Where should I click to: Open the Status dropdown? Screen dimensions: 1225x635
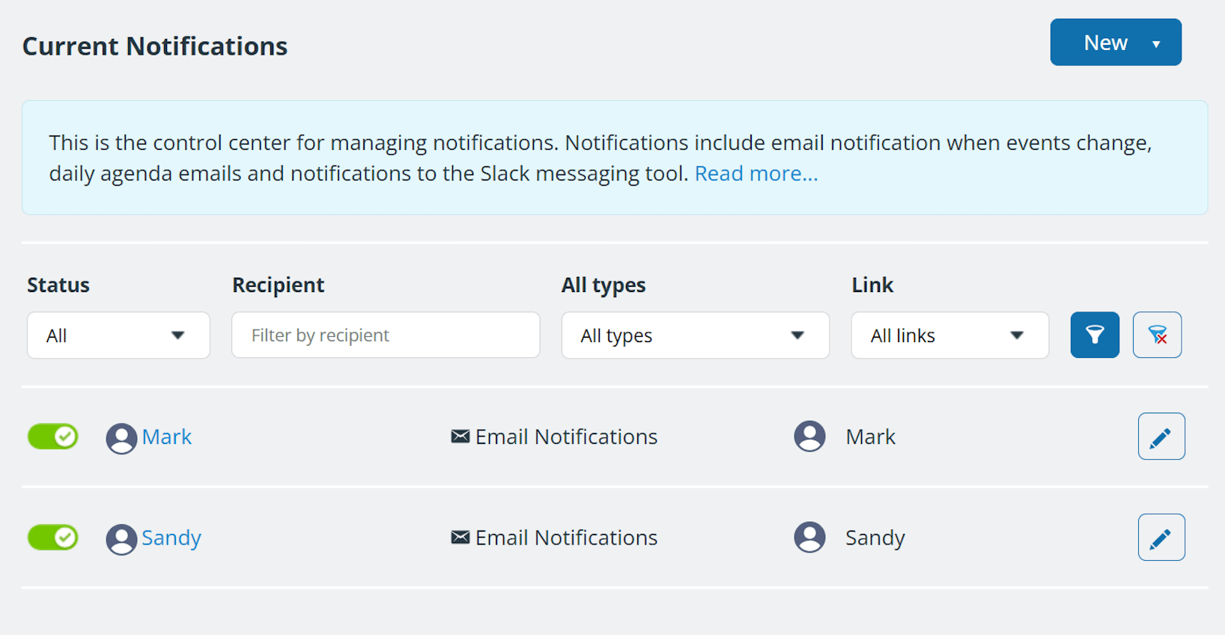pos(118,335)
